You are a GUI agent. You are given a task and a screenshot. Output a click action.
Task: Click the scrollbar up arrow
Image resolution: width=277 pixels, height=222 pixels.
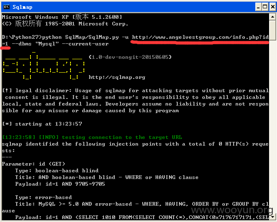[272, 17]
